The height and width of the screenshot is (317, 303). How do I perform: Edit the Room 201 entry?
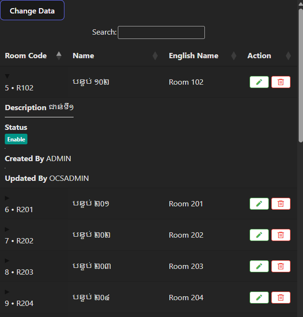(x=259, y=204)
